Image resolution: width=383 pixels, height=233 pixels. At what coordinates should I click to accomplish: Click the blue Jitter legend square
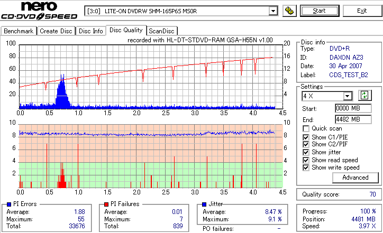(204, 204)
